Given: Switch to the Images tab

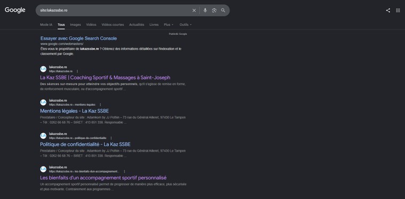Looking at the screenshot, I should pos(76,25).
